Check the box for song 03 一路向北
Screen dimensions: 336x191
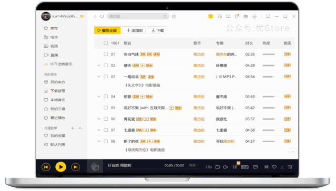click(106, 77)
